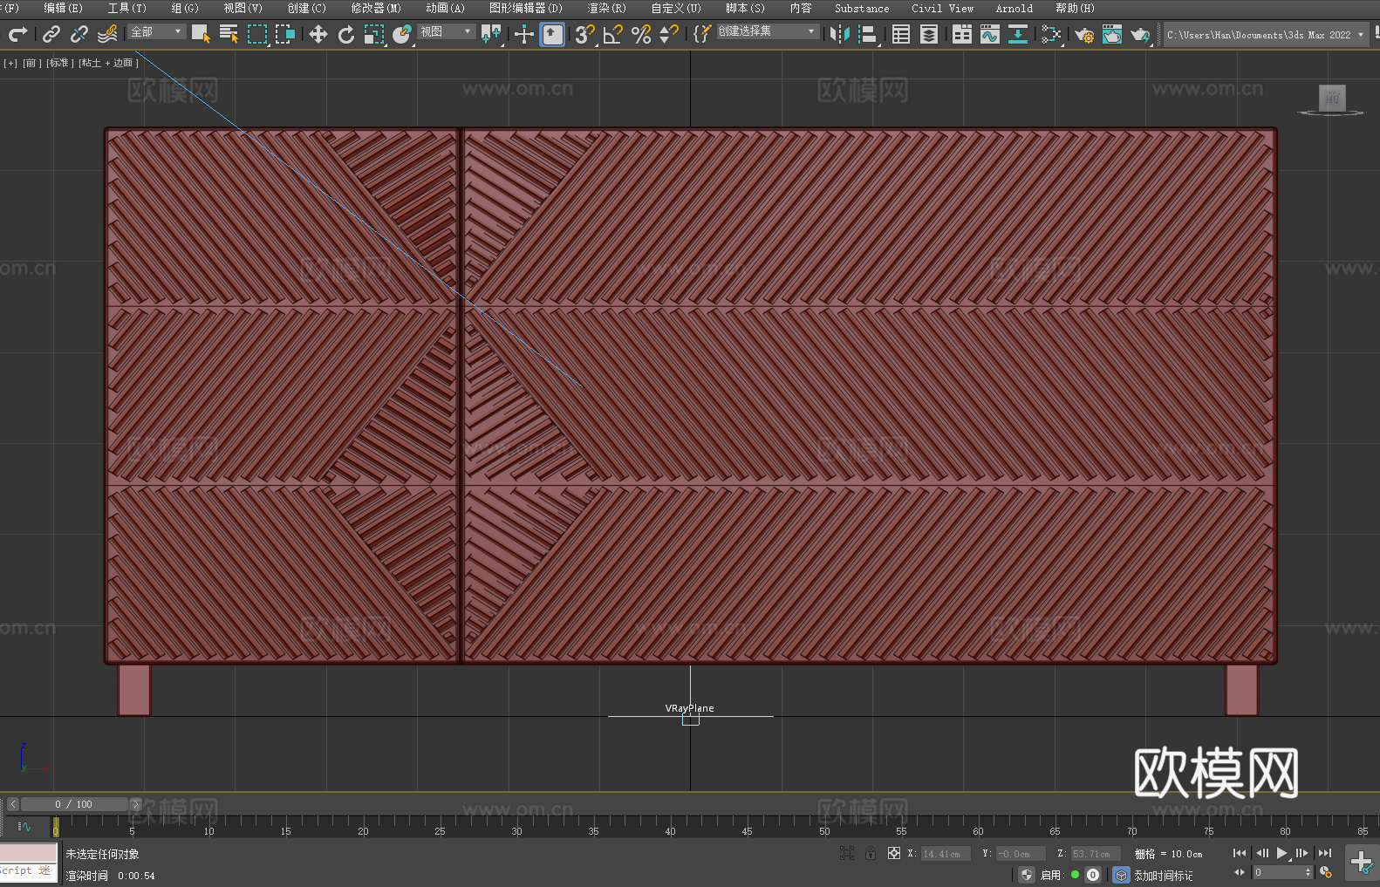Open the Layer Explorer toggle
Viewport: 1380px width, 887px height.
pyautogui.click(x=929, y=34)
